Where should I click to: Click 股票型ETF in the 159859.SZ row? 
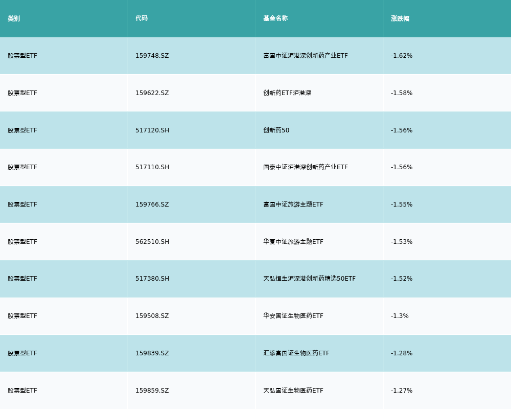pos(22,391)
